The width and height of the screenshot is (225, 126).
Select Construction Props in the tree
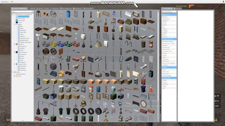(23, 16)
